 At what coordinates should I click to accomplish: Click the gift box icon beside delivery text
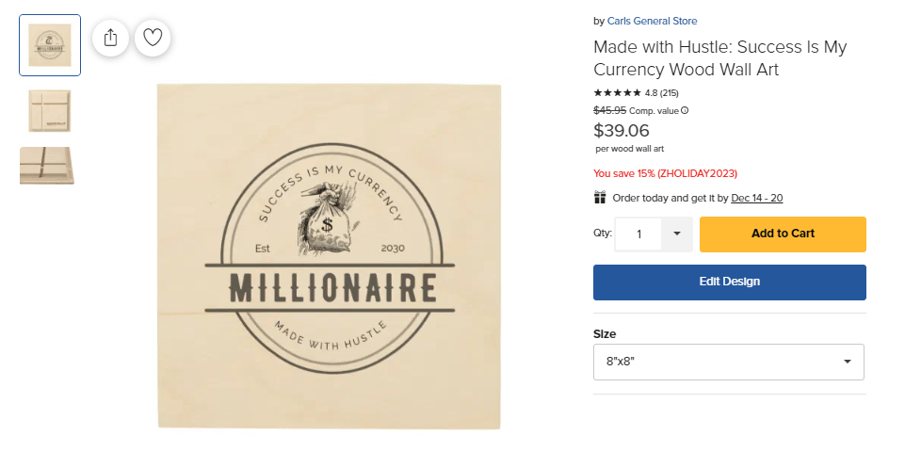600,198
